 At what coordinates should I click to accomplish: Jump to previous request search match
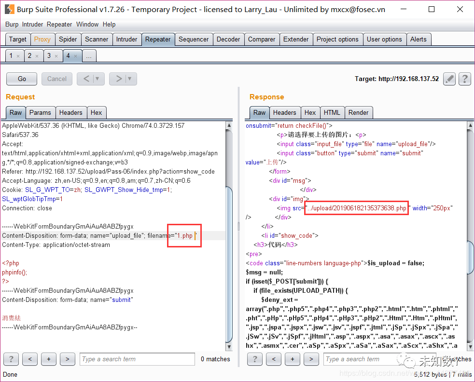(x=30, y=359)
